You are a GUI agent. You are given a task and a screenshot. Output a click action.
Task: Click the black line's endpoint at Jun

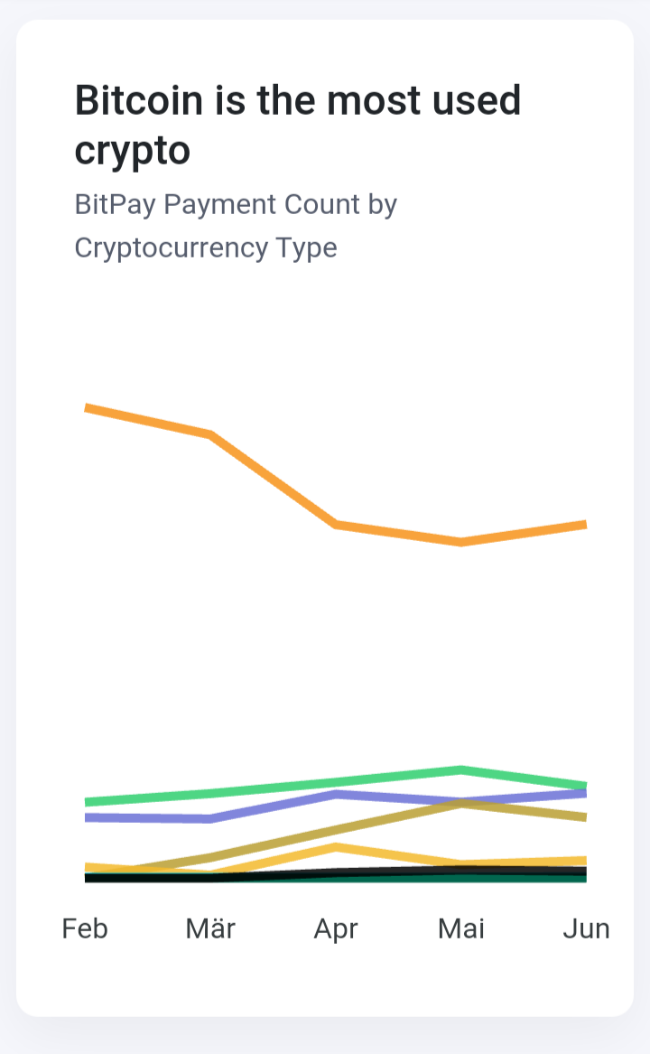[x=586, y=872]
